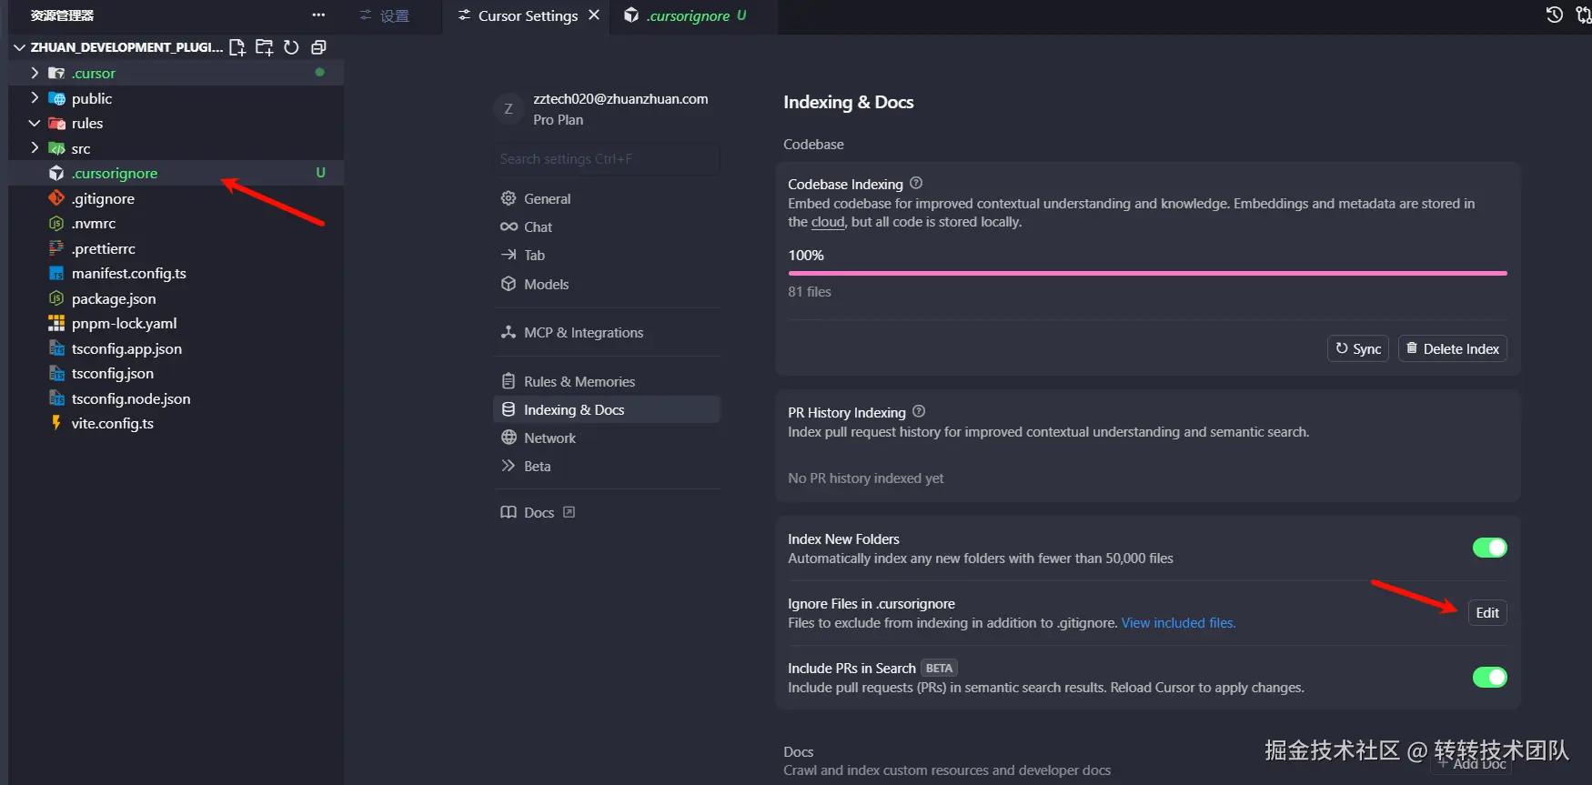This screenshot has height=785, width=1592.
Task: Expand the .cursor folder
Action: click(x=35, y=73)
